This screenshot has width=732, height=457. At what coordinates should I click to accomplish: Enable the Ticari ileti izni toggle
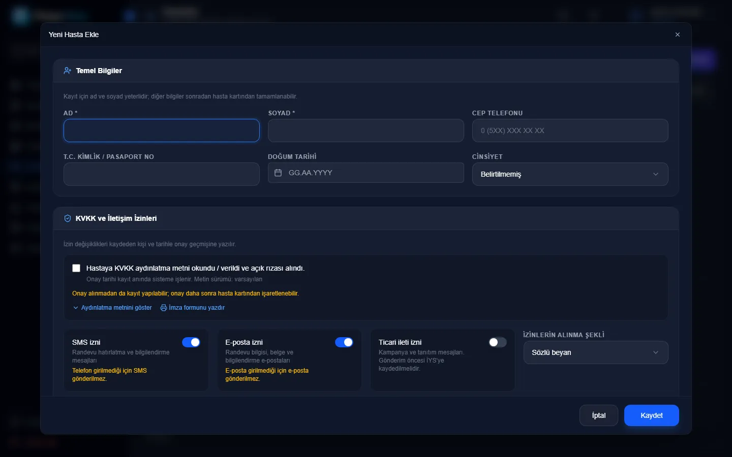point(498,342)
